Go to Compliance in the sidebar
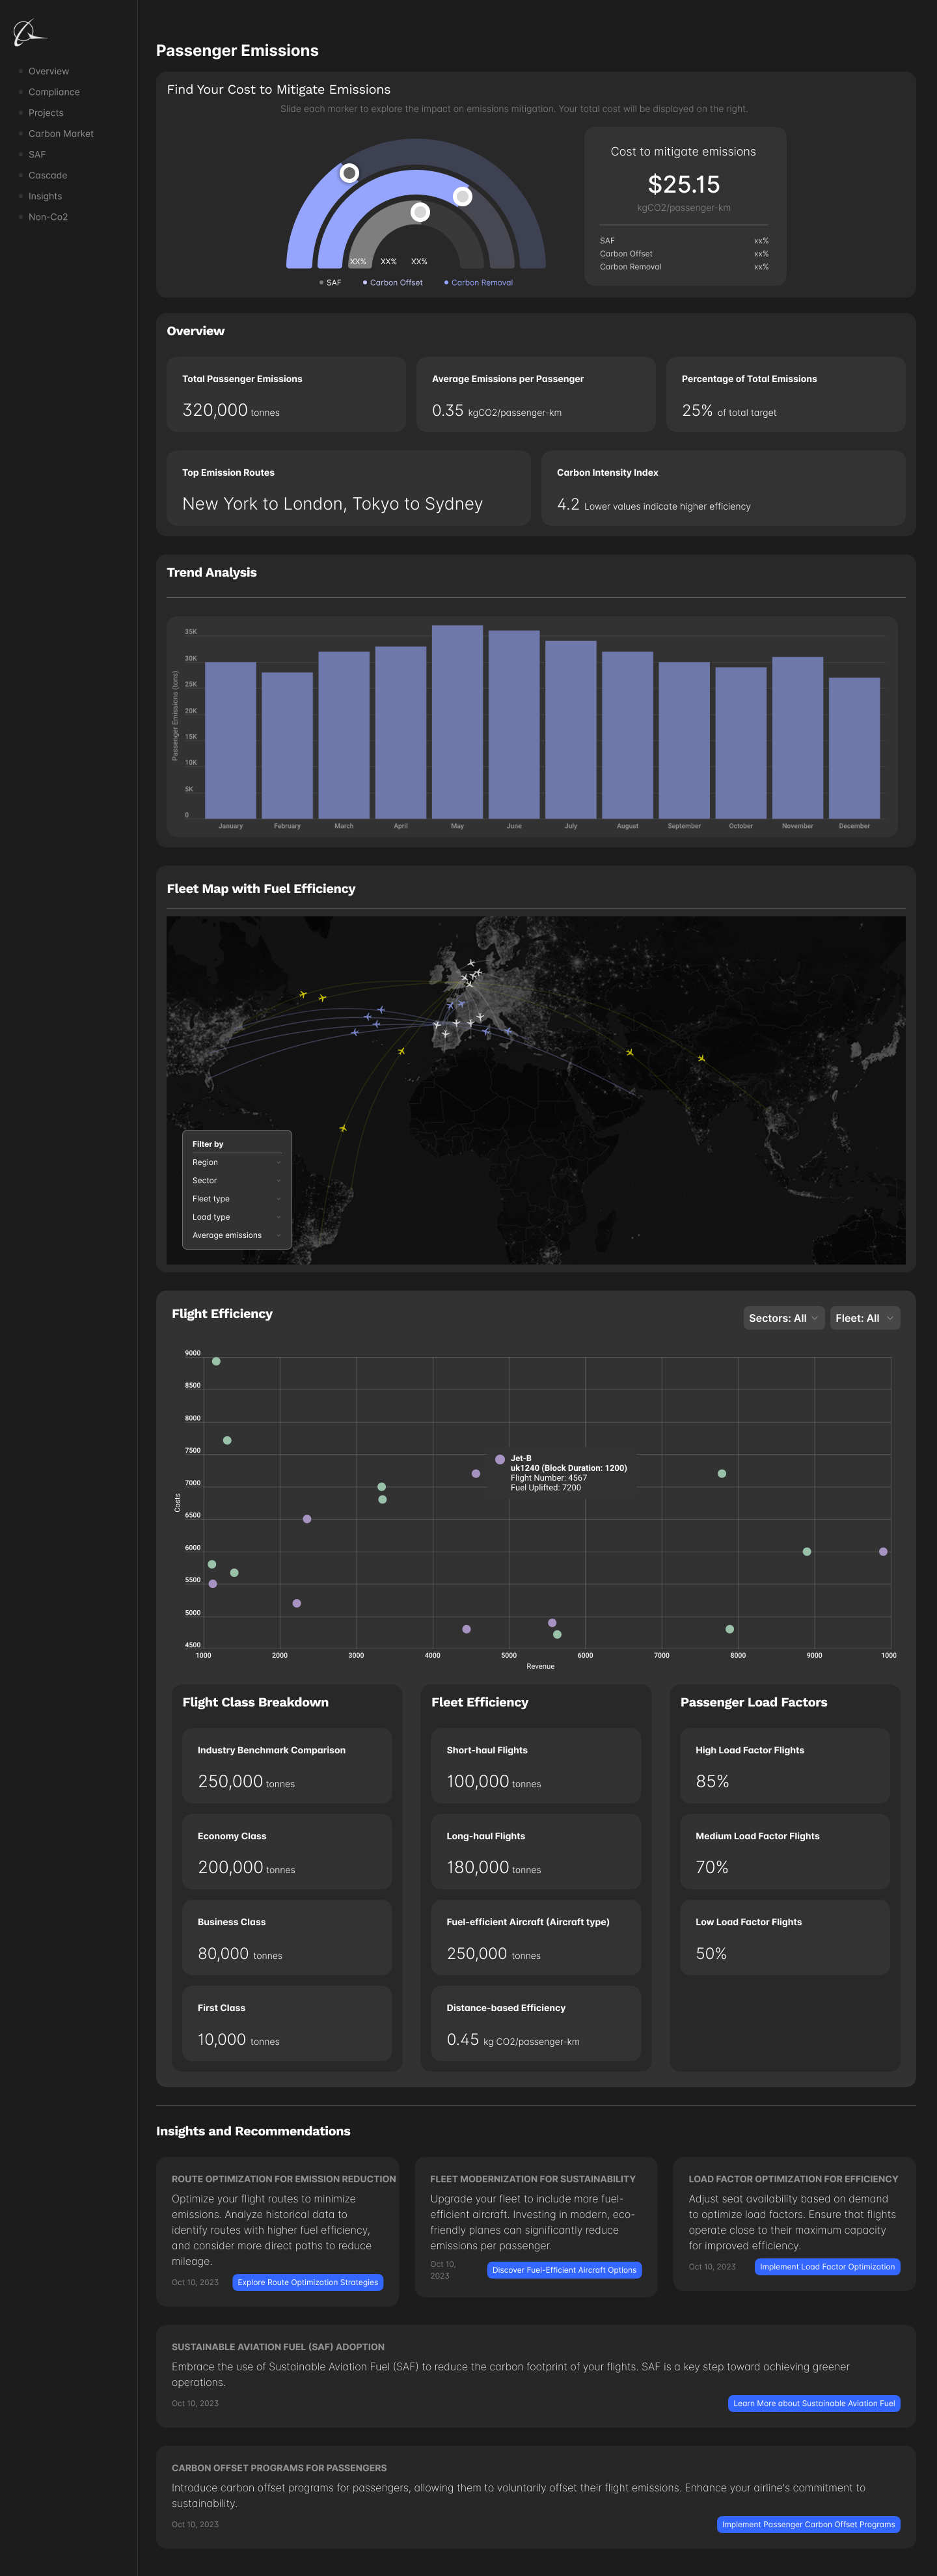 coord(54,92)
